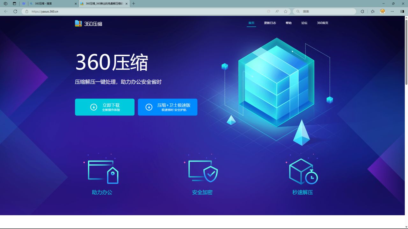Click the pinned tab with the blue bird icon
Image resolution: width=408 pixels, height=229 pixels.
click(x=24, y=3)
